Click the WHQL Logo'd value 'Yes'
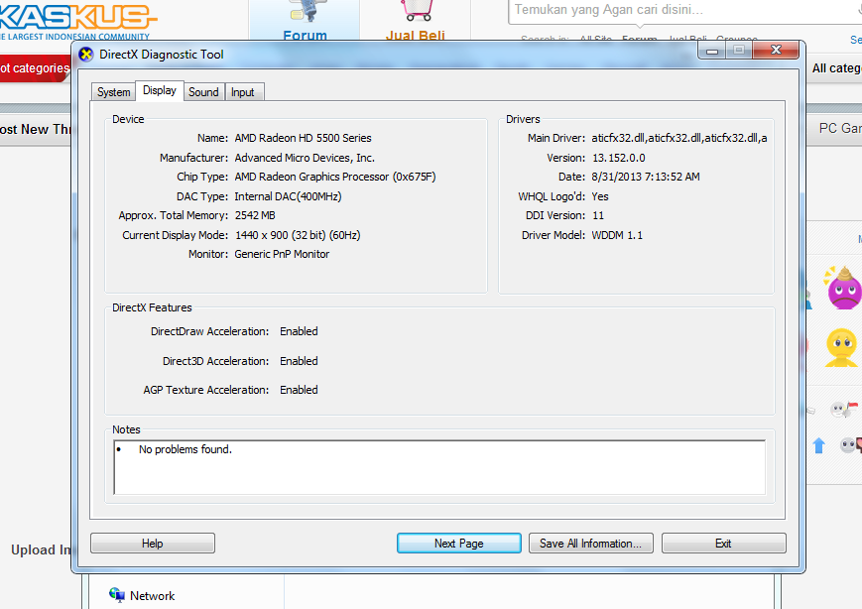The height and width of the screenshot is (609, 862). tap(600, 196)
